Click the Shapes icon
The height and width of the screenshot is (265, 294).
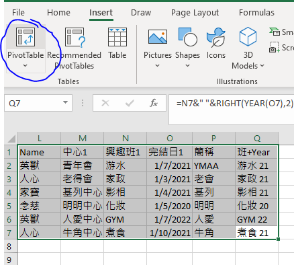[x=187, y=37]
